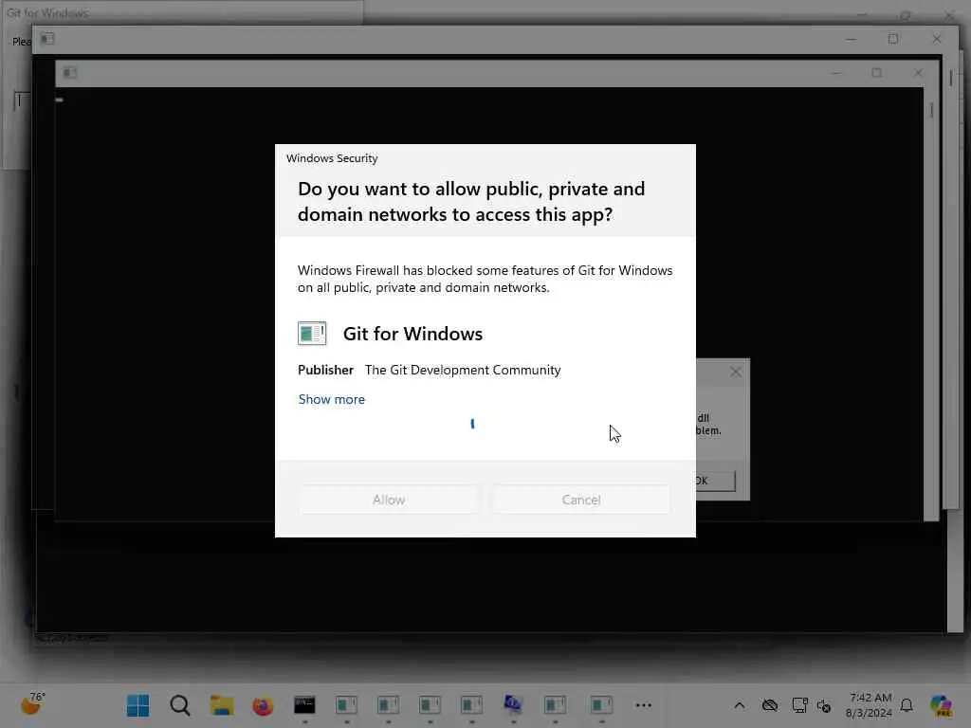Click the blue two-monitor app icon in the taskbar
971x728 pixels.
tap(513, 704)
